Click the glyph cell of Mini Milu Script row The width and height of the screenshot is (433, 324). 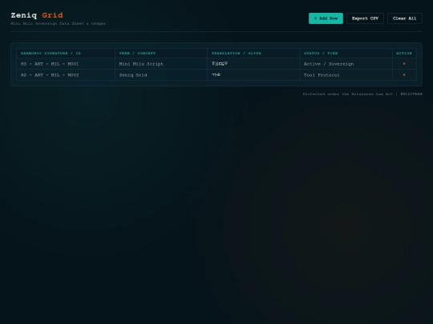coord(253,64)
